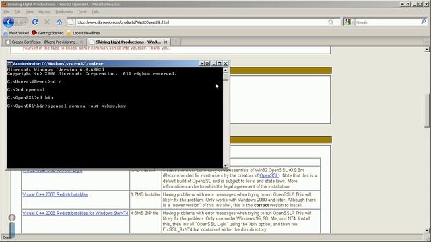
Task: Click the Google search engine icon
Action: pyautogui.click(x=347, y=22)
